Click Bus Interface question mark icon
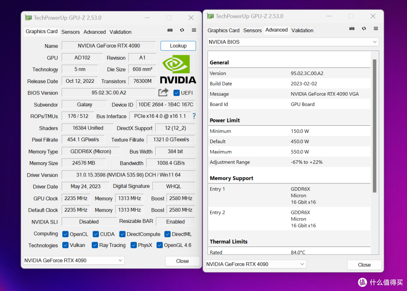Viewport: 407px width, 291px height. [194, 116]
